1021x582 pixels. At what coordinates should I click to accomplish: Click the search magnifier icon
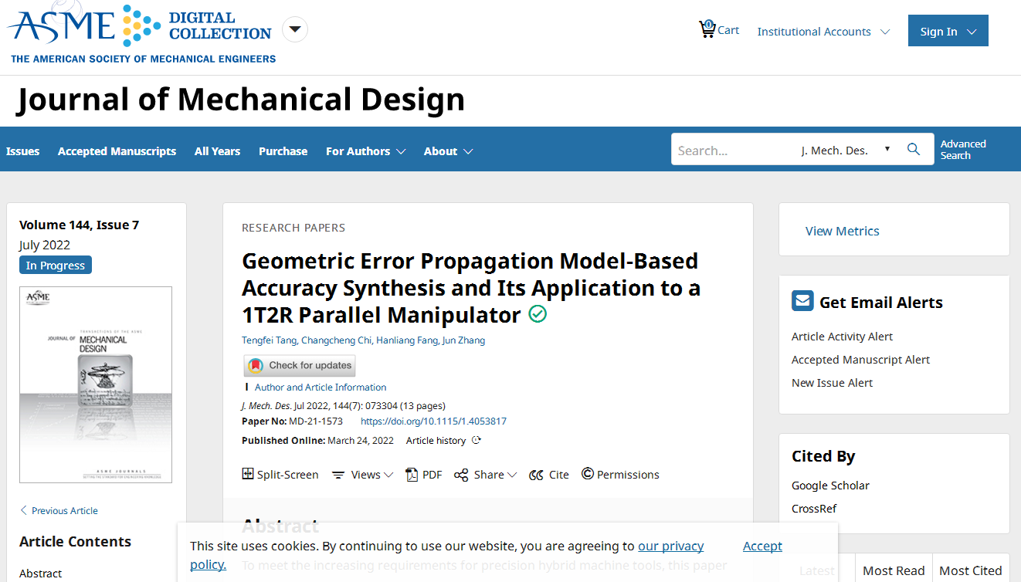(914, 150)
